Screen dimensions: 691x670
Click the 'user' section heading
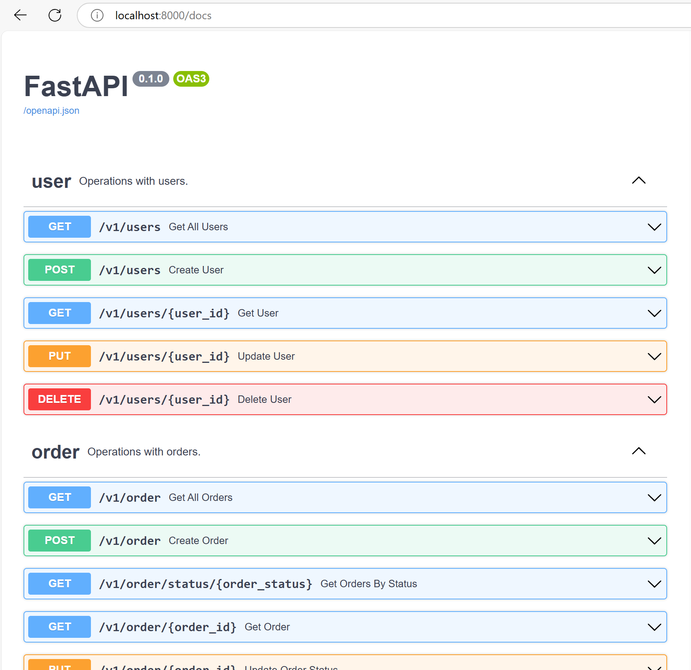(x=51, y=182)
